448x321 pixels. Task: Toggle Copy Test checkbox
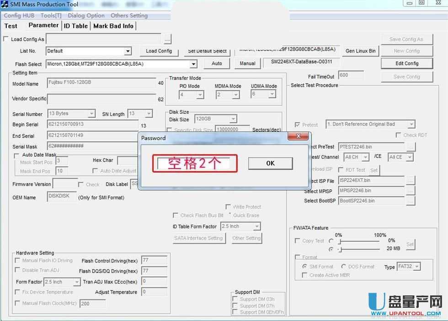click(298, 241)
